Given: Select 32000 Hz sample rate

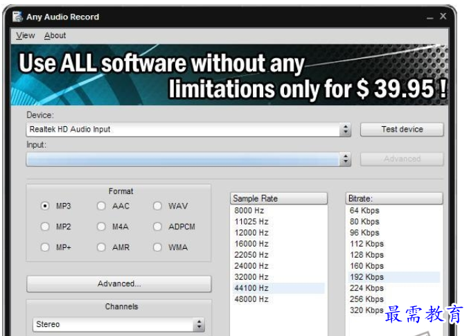Looking at the screenshot, I should point(278,277).
